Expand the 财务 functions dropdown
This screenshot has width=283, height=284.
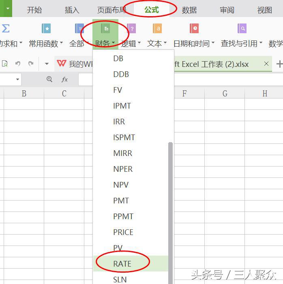coord(113,43)
